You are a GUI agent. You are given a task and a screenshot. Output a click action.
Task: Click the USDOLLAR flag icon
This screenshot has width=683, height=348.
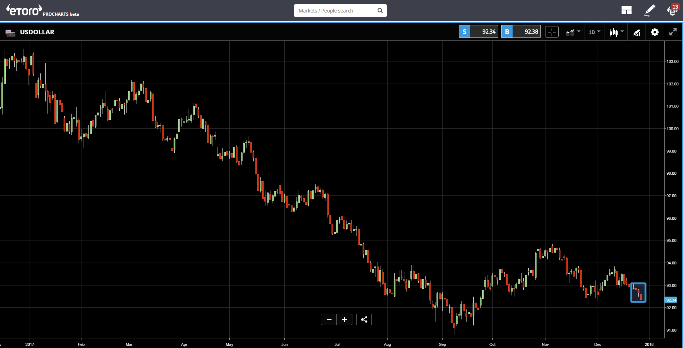click(x=10, y=33)
